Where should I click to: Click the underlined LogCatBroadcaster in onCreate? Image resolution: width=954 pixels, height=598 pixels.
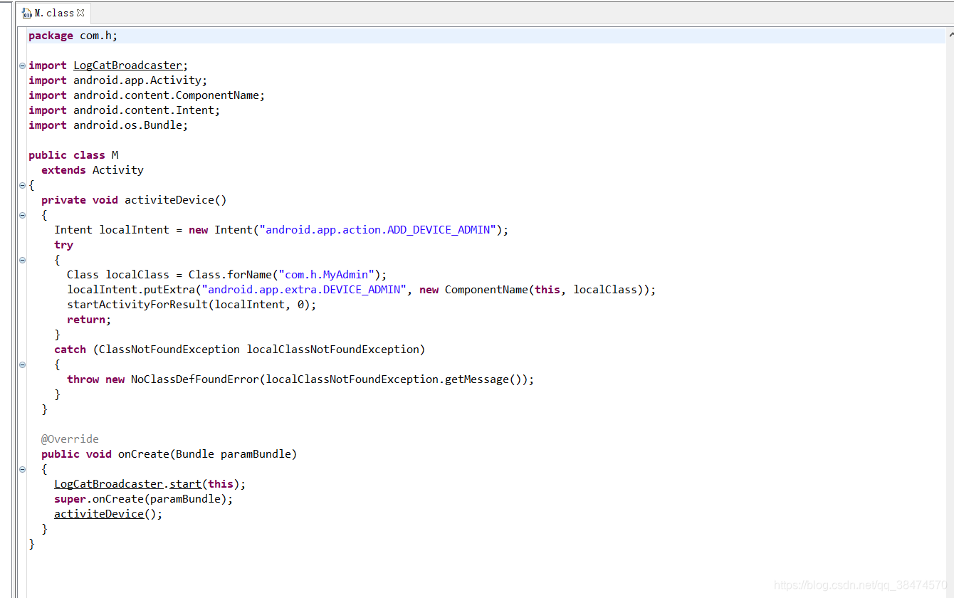[109, 484]
